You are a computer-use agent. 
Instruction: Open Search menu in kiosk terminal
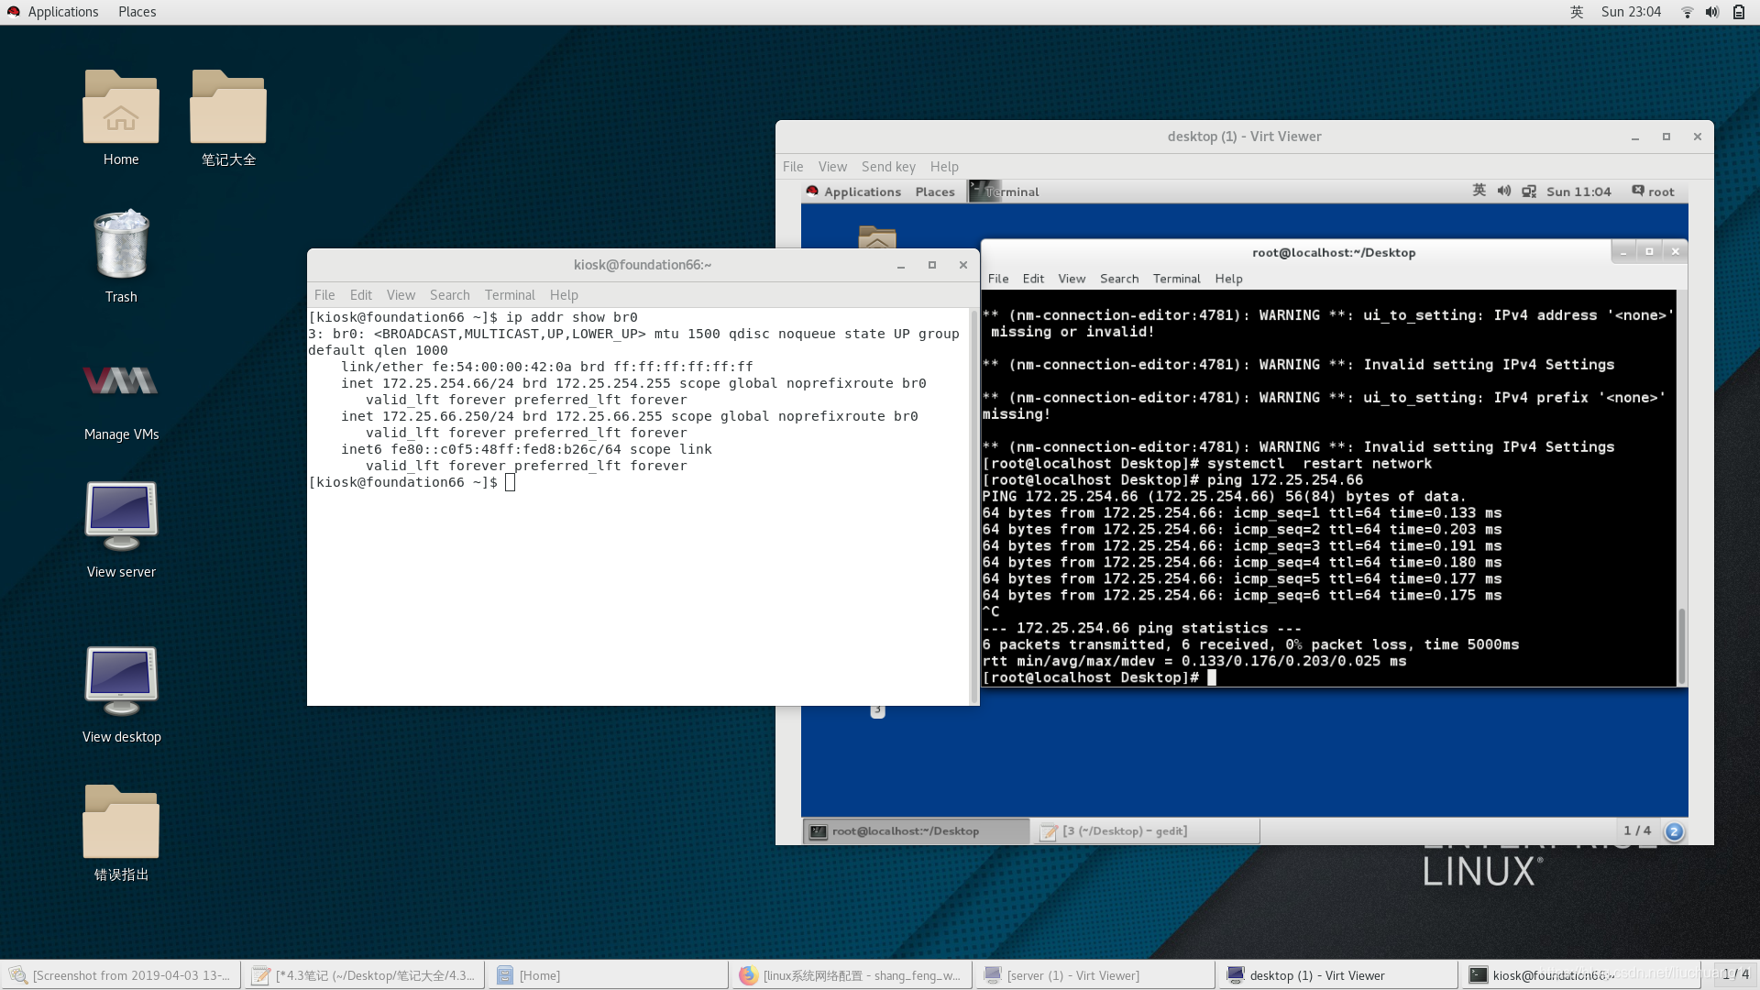pyautogui.click(x=449, y=295)
